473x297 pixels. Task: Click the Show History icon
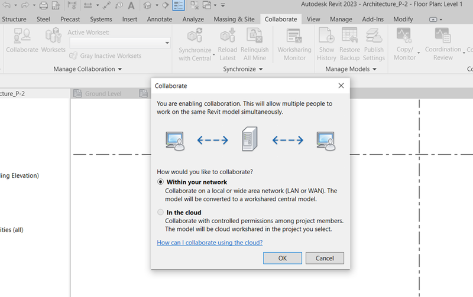coord(326,45)
